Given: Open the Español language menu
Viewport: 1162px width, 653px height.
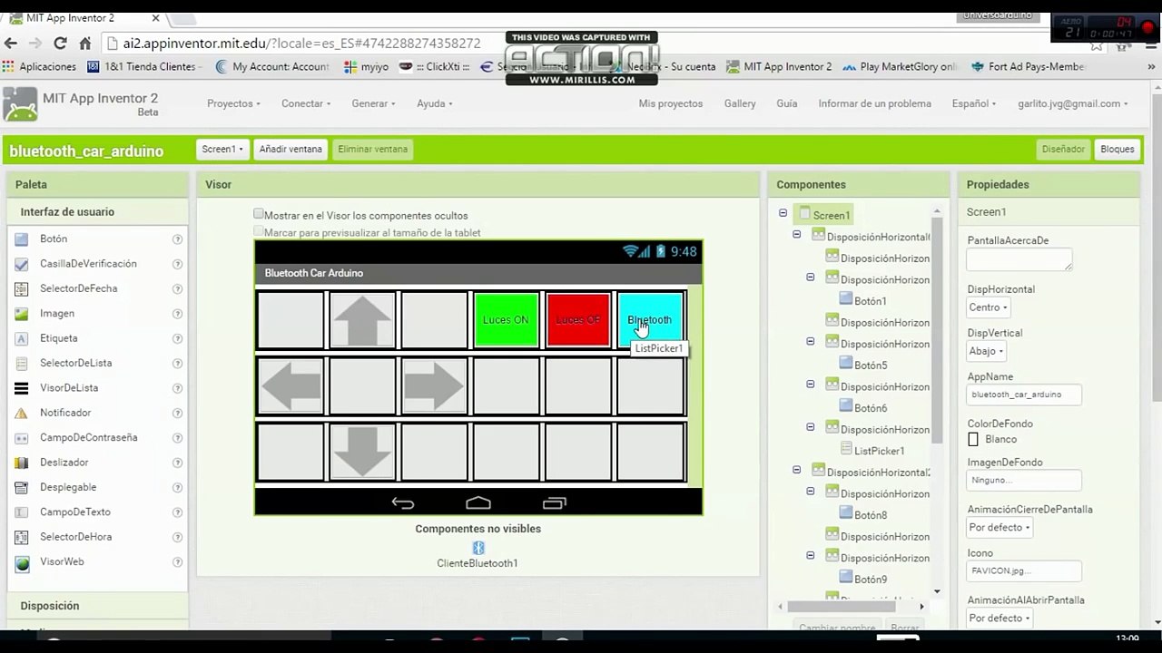Looking at the screenshot, I should [x=974, y=103].
